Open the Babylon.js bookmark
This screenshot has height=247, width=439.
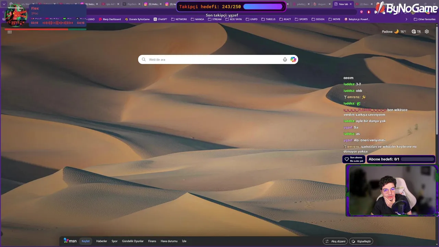pos(357,19)
